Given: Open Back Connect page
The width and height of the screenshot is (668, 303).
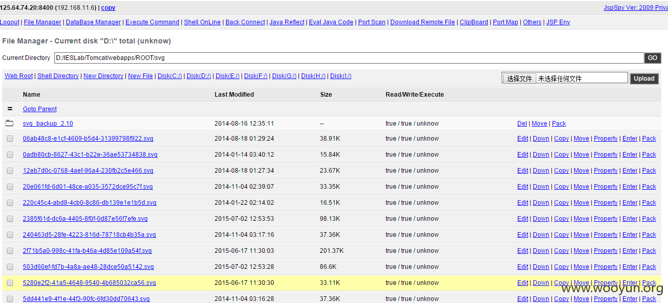Looking at the screenshot, I should 245,22.
